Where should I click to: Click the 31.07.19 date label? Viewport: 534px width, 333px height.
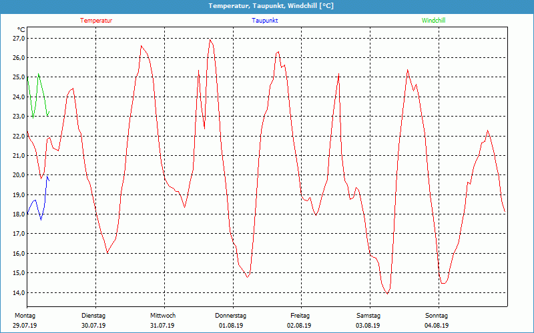162,326
